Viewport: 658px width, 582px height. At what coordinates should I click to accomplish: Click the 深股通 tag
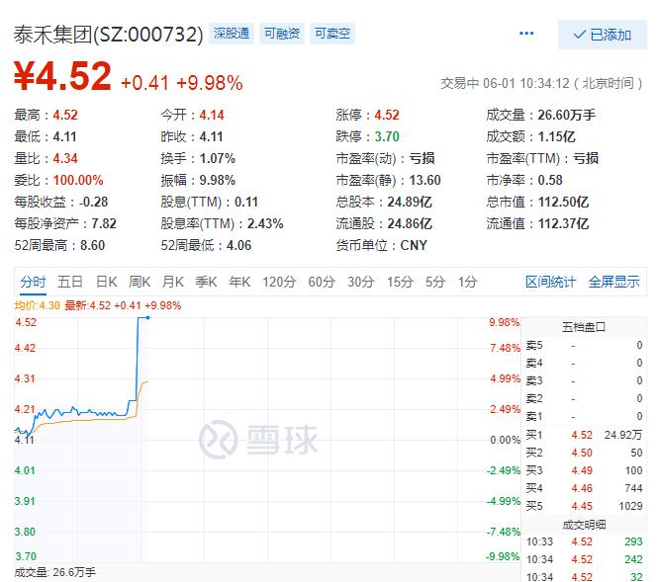[x=232, y=33]
